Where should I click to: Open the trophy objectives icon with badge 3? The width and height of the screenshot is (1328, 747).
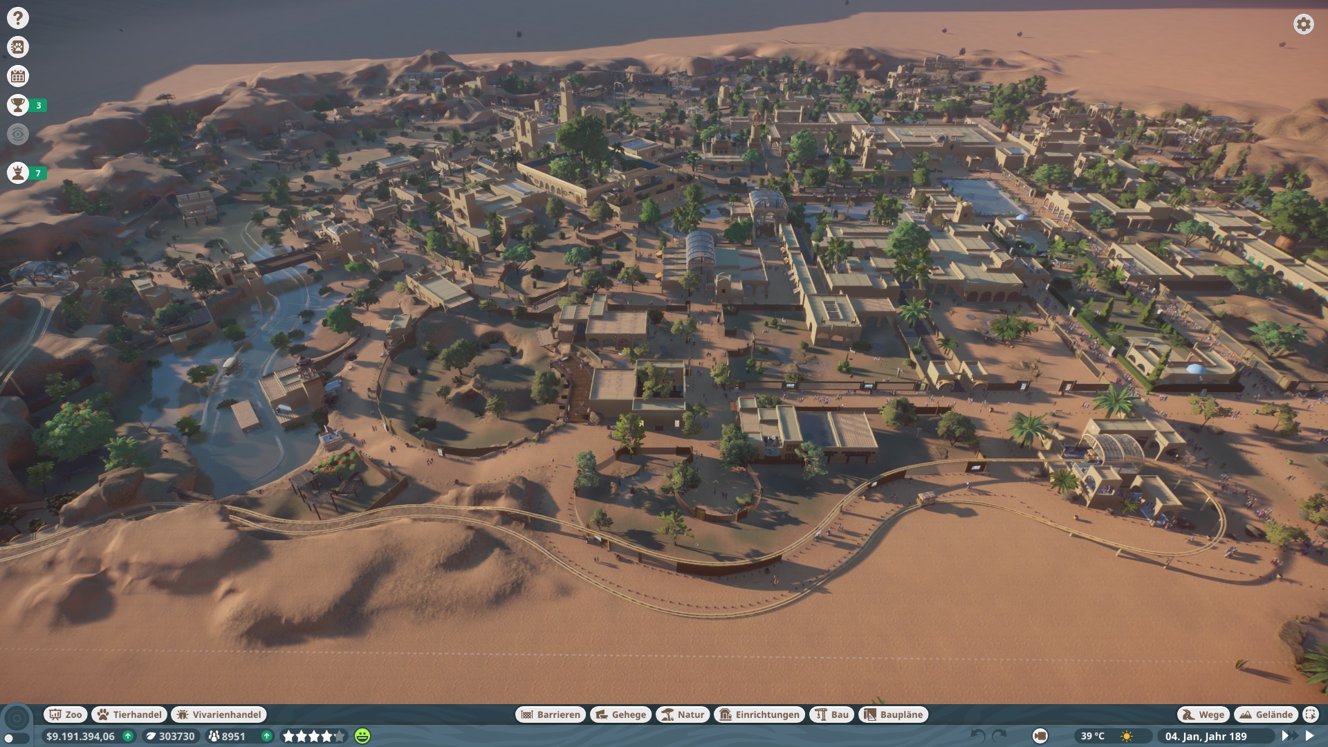coord(18,105)
